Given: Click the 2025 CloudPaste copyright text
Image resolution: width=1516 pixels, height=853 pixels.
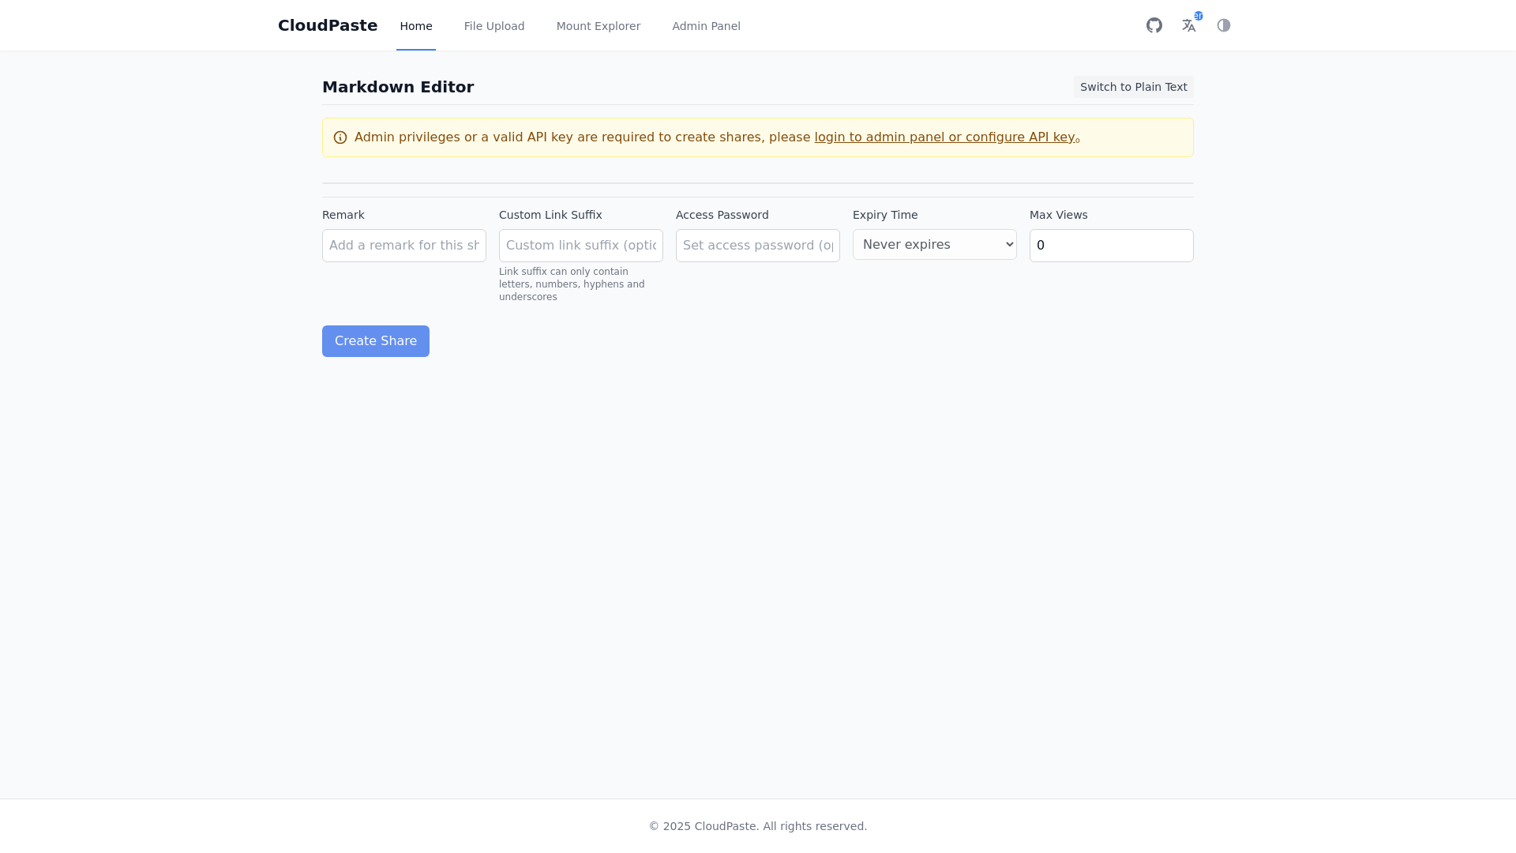Looking at the screenshot, I should (758, 826).
